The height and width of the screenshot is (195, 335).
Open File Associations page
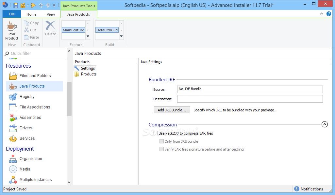[35, 107]
